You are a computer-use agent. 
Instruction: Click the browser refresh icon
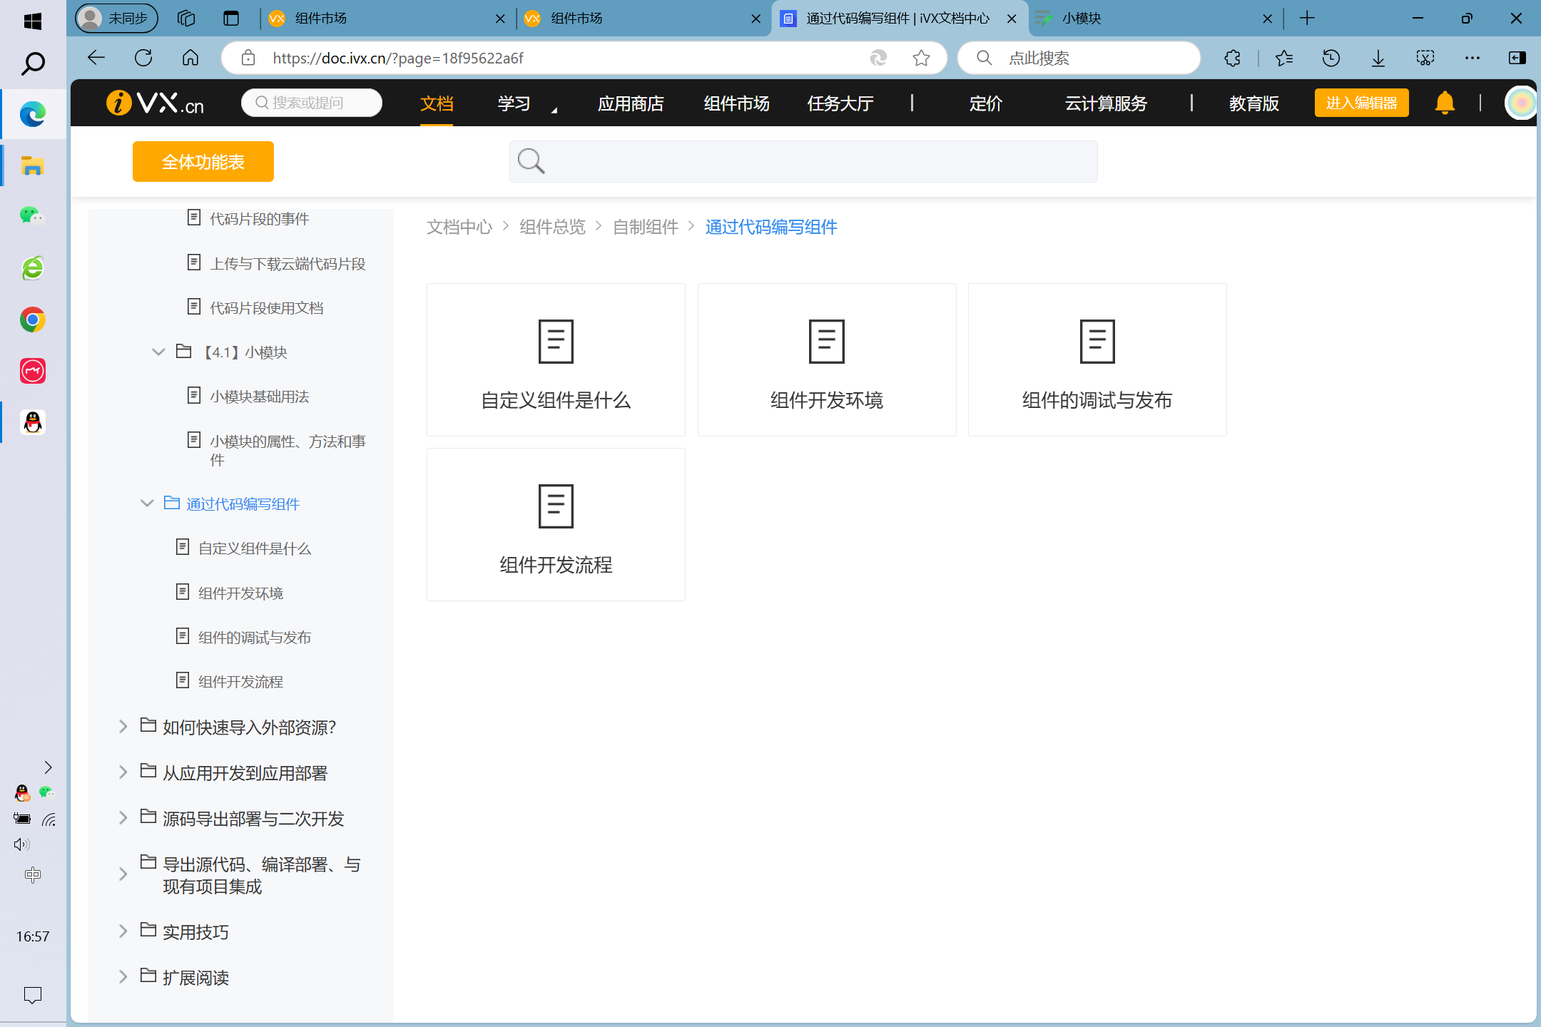click(x=143, y=58)
